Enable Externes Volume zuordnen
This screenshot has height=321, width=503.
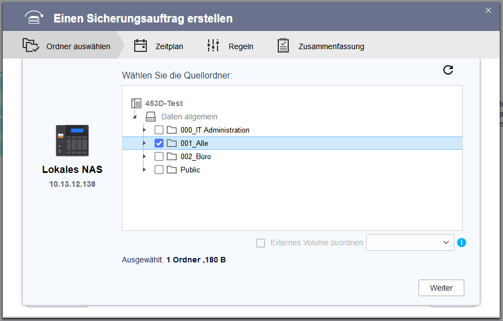click(260, 243)
